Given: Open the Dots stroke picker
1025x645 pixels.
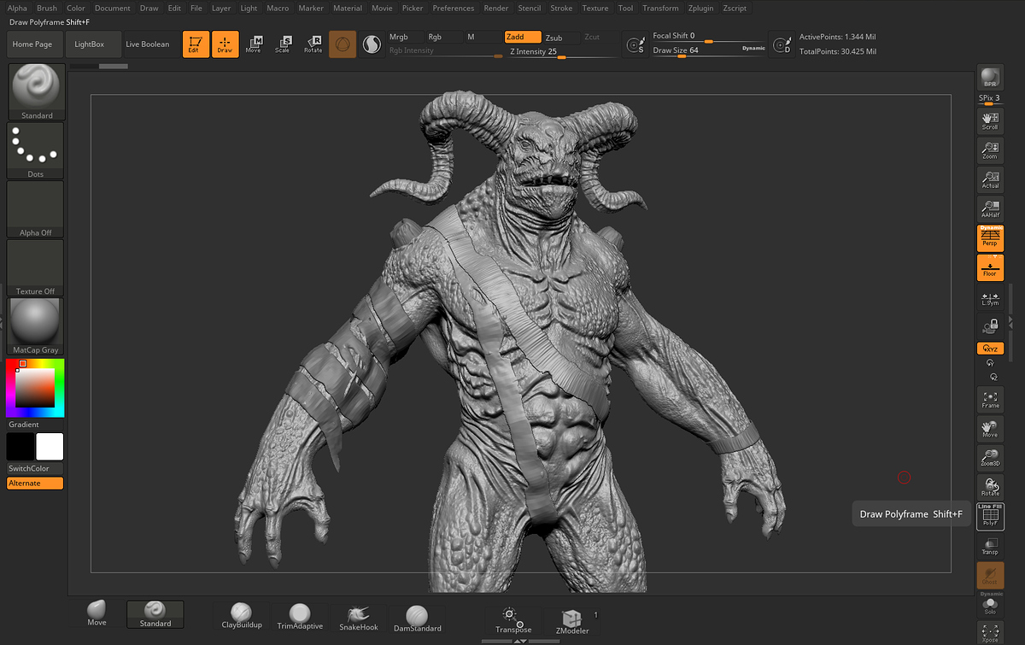Looking at the screenshot, I should click(36, 150).
